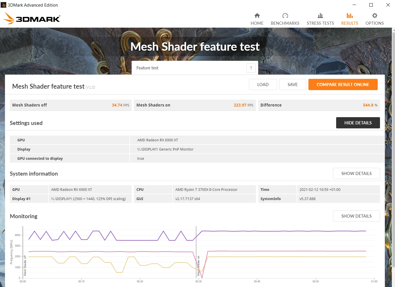
Task: Minimize the 3DMark window
Action: click(354, 5)
